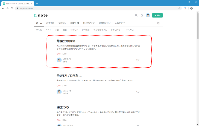This screenshot has width=199, height=126.
Task: Click the scrollbar down arrow
Action: point(198,125)
